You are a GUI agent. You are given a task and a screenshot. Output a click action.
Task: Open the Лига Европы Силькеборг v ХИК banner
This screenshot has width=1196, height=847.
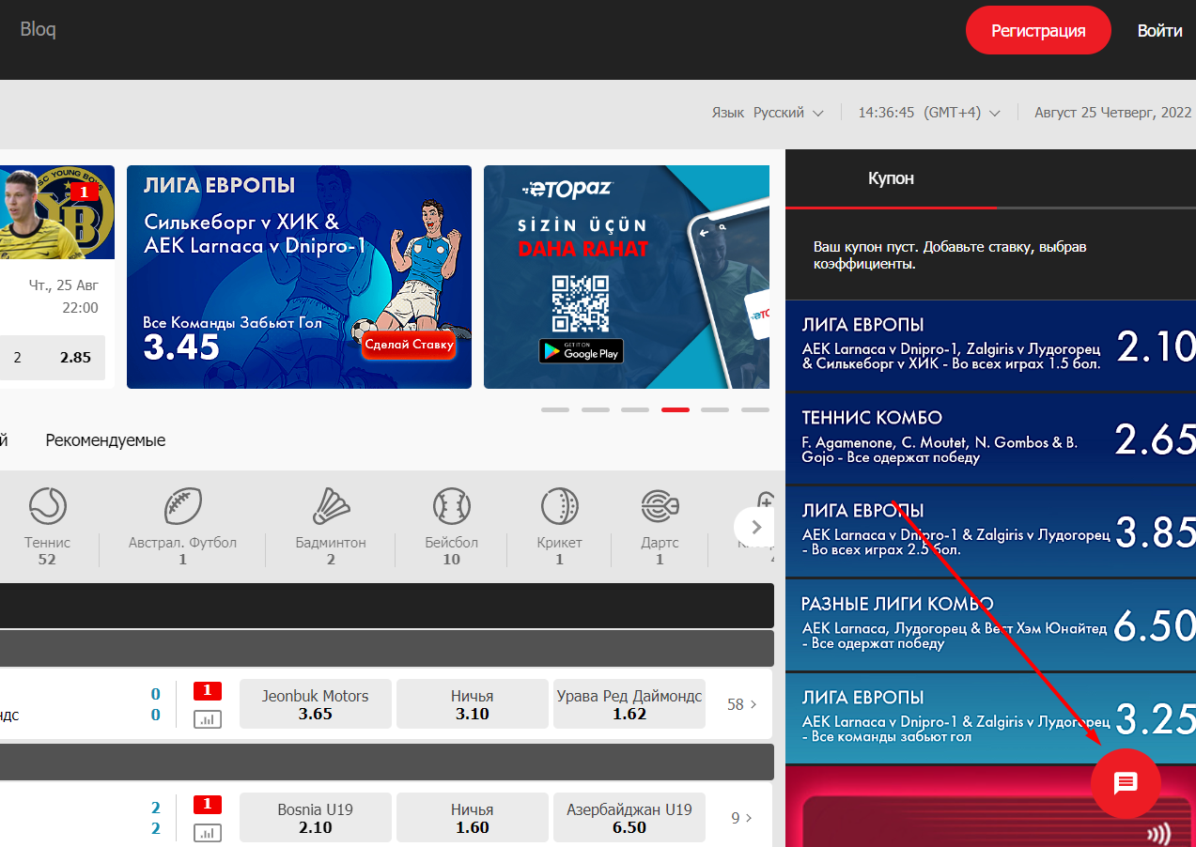299,277
